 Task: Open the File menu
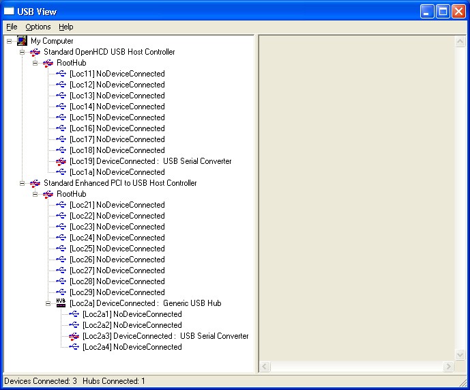point(12,27)
